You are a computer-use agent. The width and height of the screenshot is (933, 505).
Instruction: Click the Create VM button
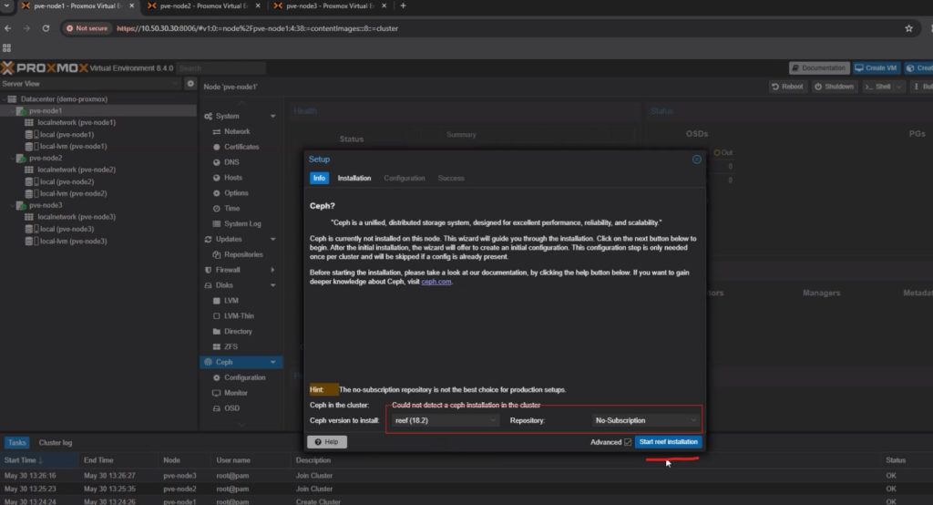tap(876, 67)
